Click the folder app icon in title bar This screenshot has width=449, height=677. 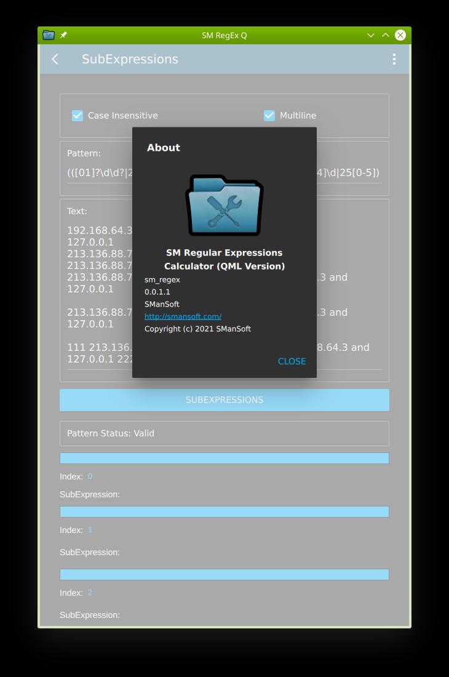(x=49, y=35)
